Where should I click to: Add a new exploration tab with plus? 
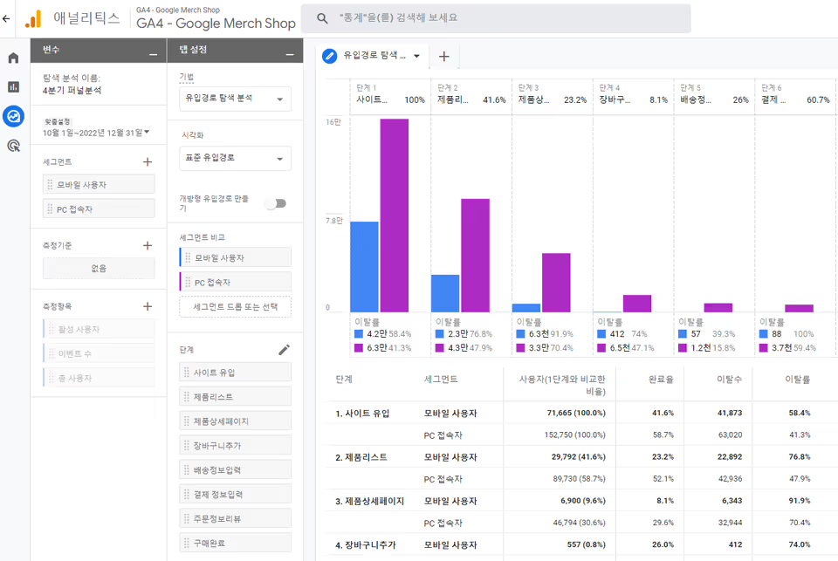coord(443,57)
